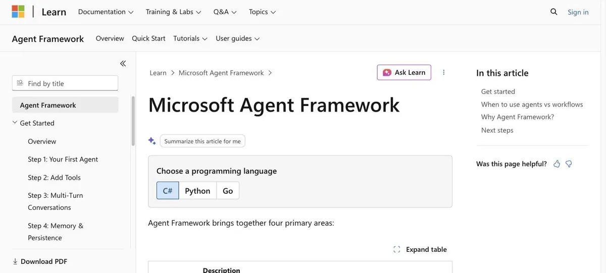Open the search magnifier icon
This screenshot has width=606, height=273.
click(x=554, y=12)
